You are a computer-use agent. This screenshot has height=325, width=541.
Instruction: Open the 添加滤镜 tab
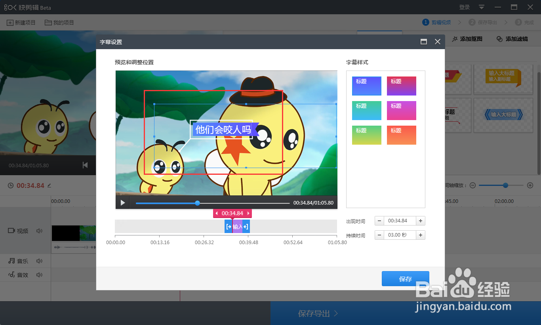coord(512,39)
